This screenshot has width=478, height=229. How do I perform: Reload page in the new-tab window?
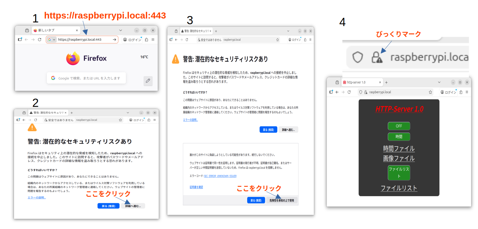tap(40, 39)
